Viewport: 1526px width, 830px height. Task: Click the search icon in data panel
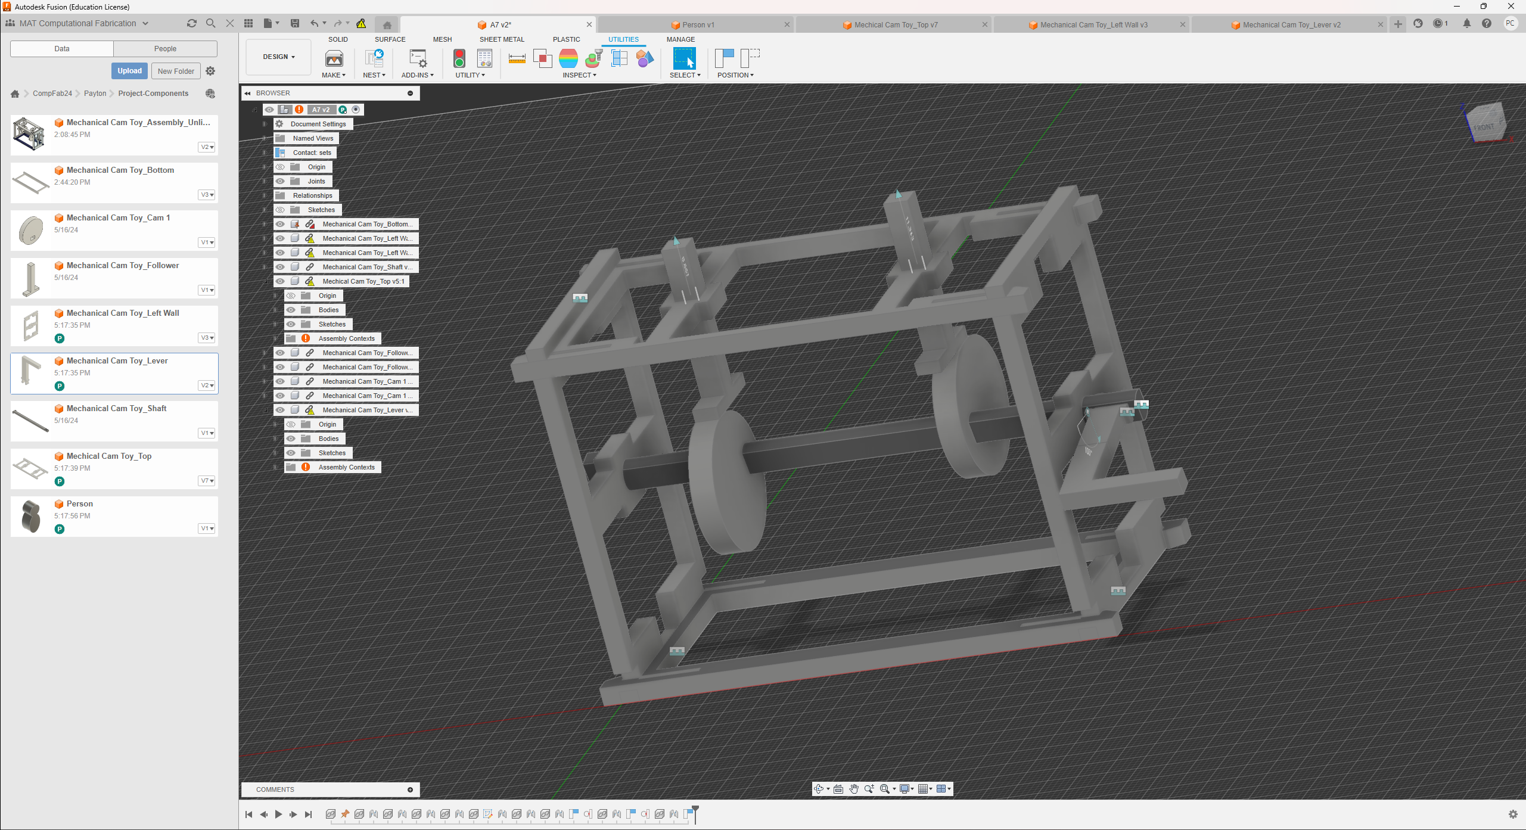(210, 23)
